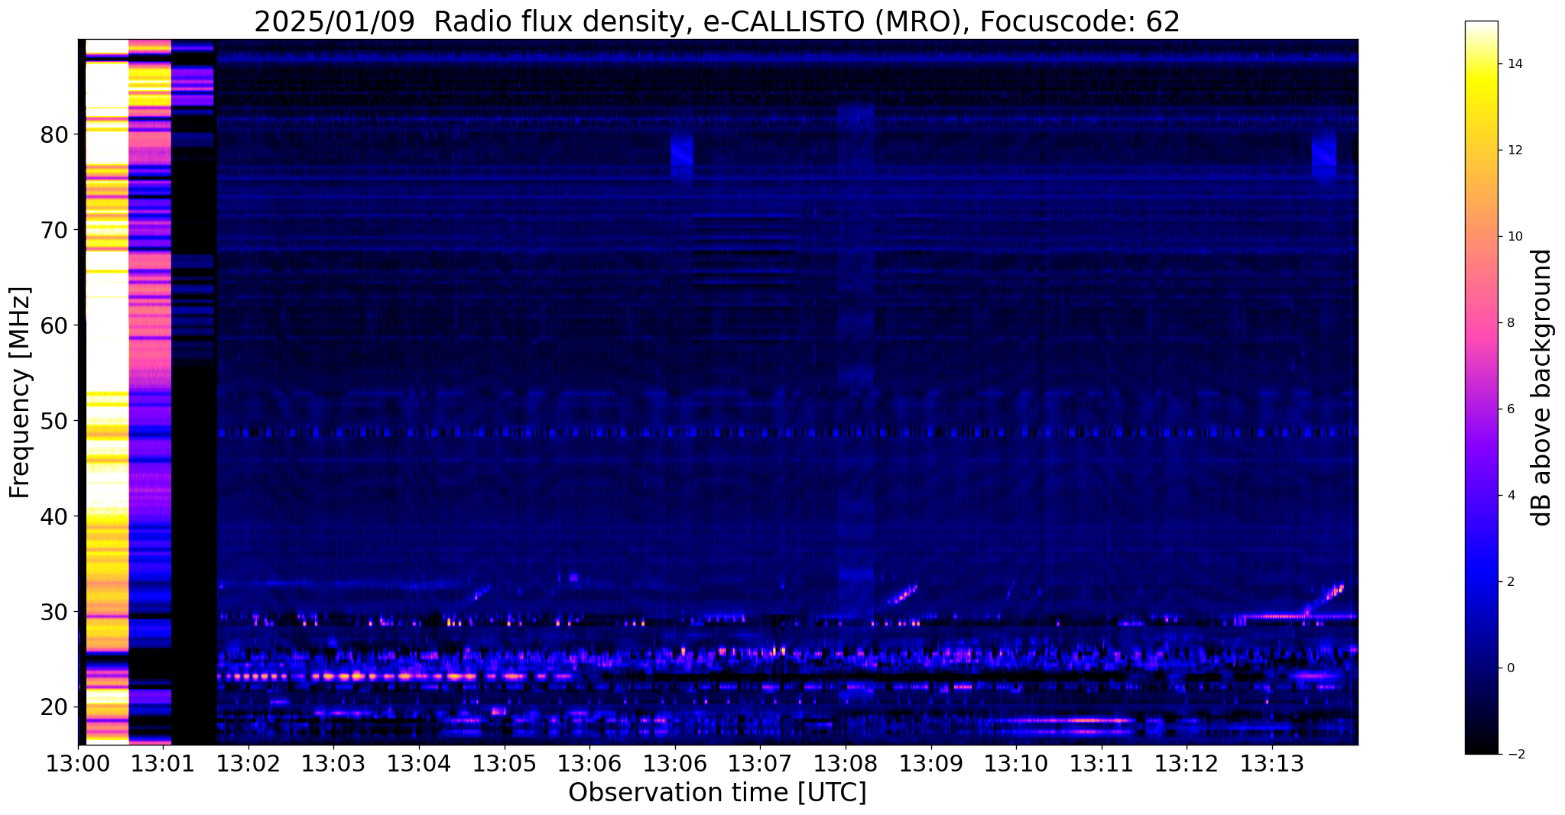Click the 'dB above background' colorbar label
Screen dimensions: 1565x815
tap(1542, 387)
